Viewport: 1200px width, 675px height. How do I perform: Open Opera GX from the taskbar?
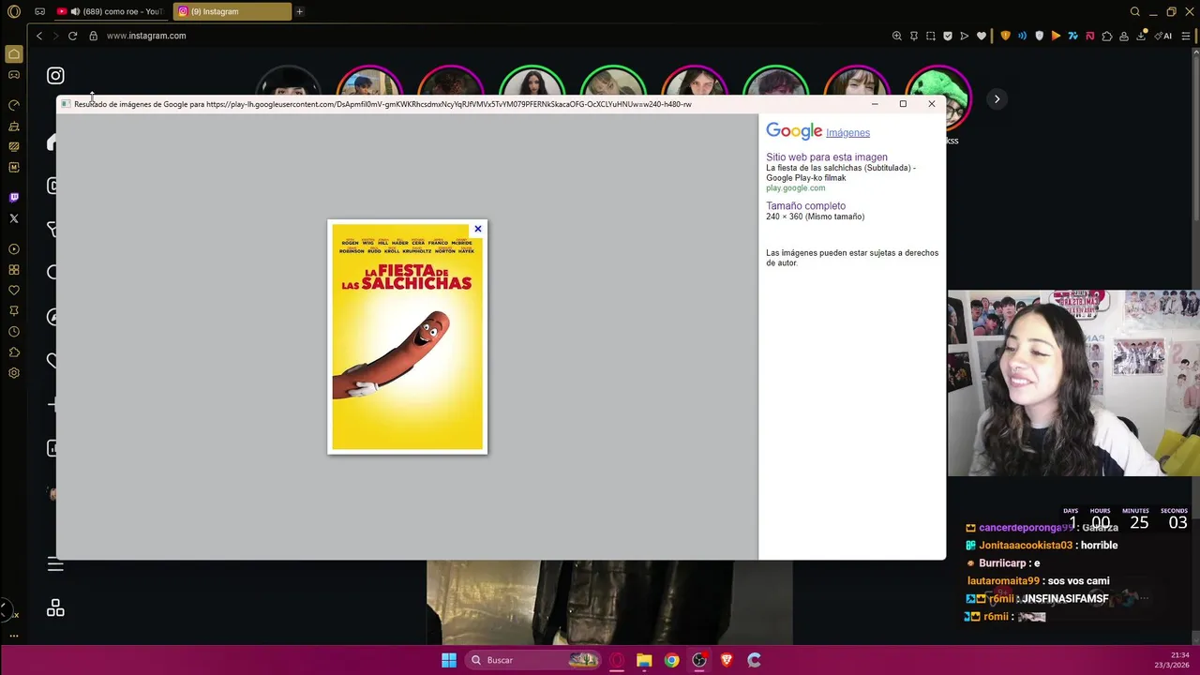tap(617, 660)
